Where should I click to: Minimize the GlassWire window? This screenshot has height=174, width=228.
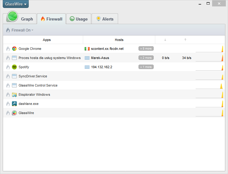[x=200, y=4]
